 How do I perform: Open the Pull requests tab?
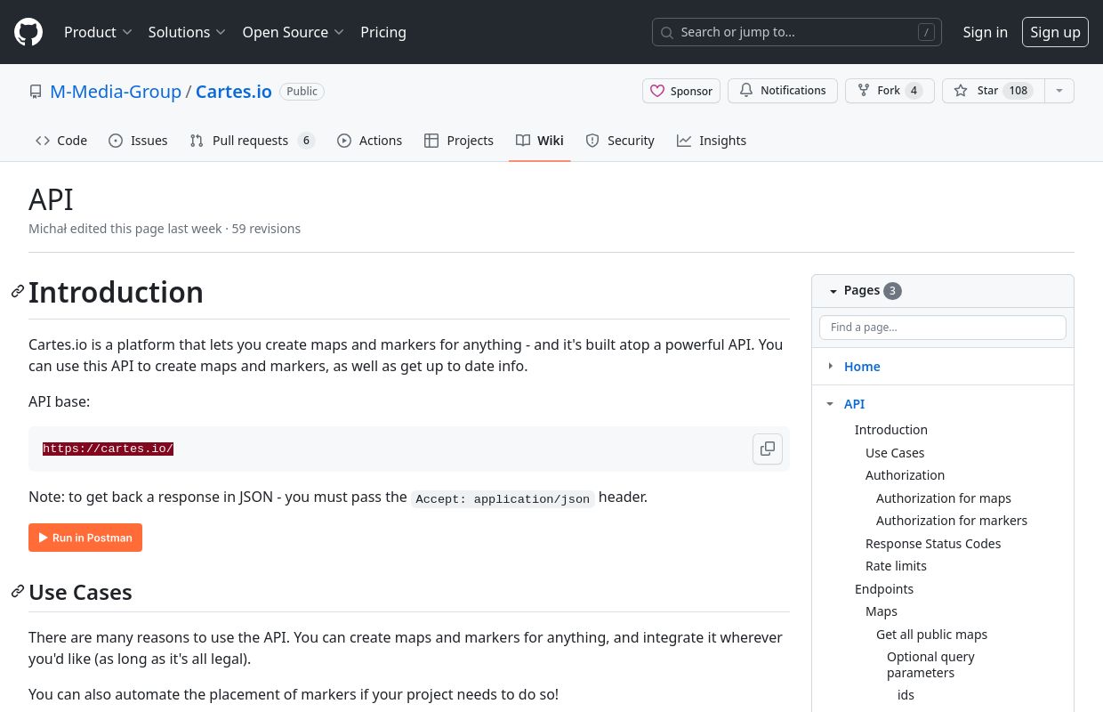click(252, 141)
